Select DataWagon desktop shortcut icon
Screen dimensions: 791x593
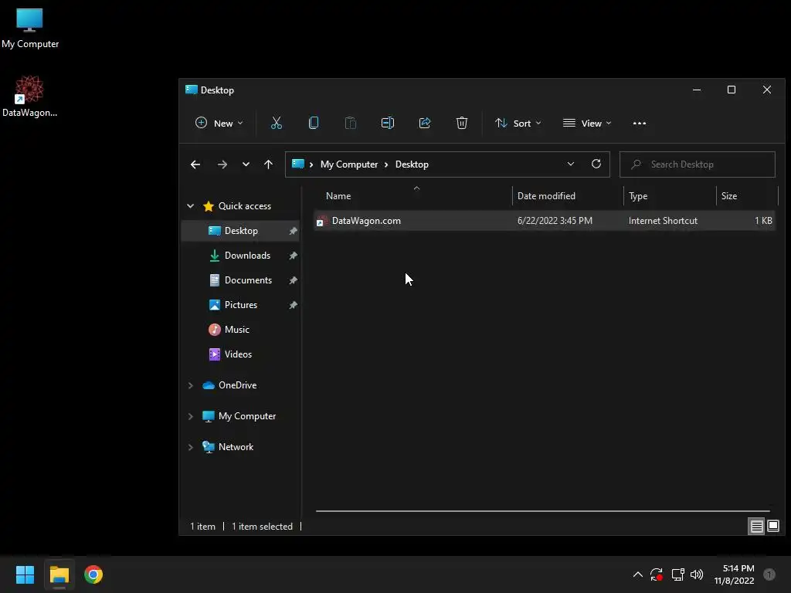[29, 97]
